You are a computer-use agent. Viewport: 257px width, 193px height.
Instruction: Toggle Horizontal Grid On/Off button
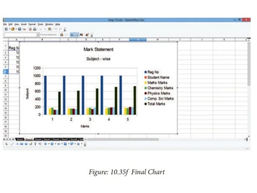pos(72,35)
